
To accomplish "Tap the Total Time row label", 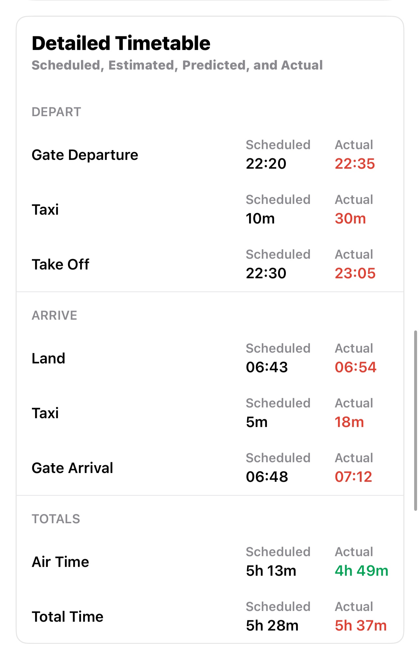I will (x=68, y=616).
